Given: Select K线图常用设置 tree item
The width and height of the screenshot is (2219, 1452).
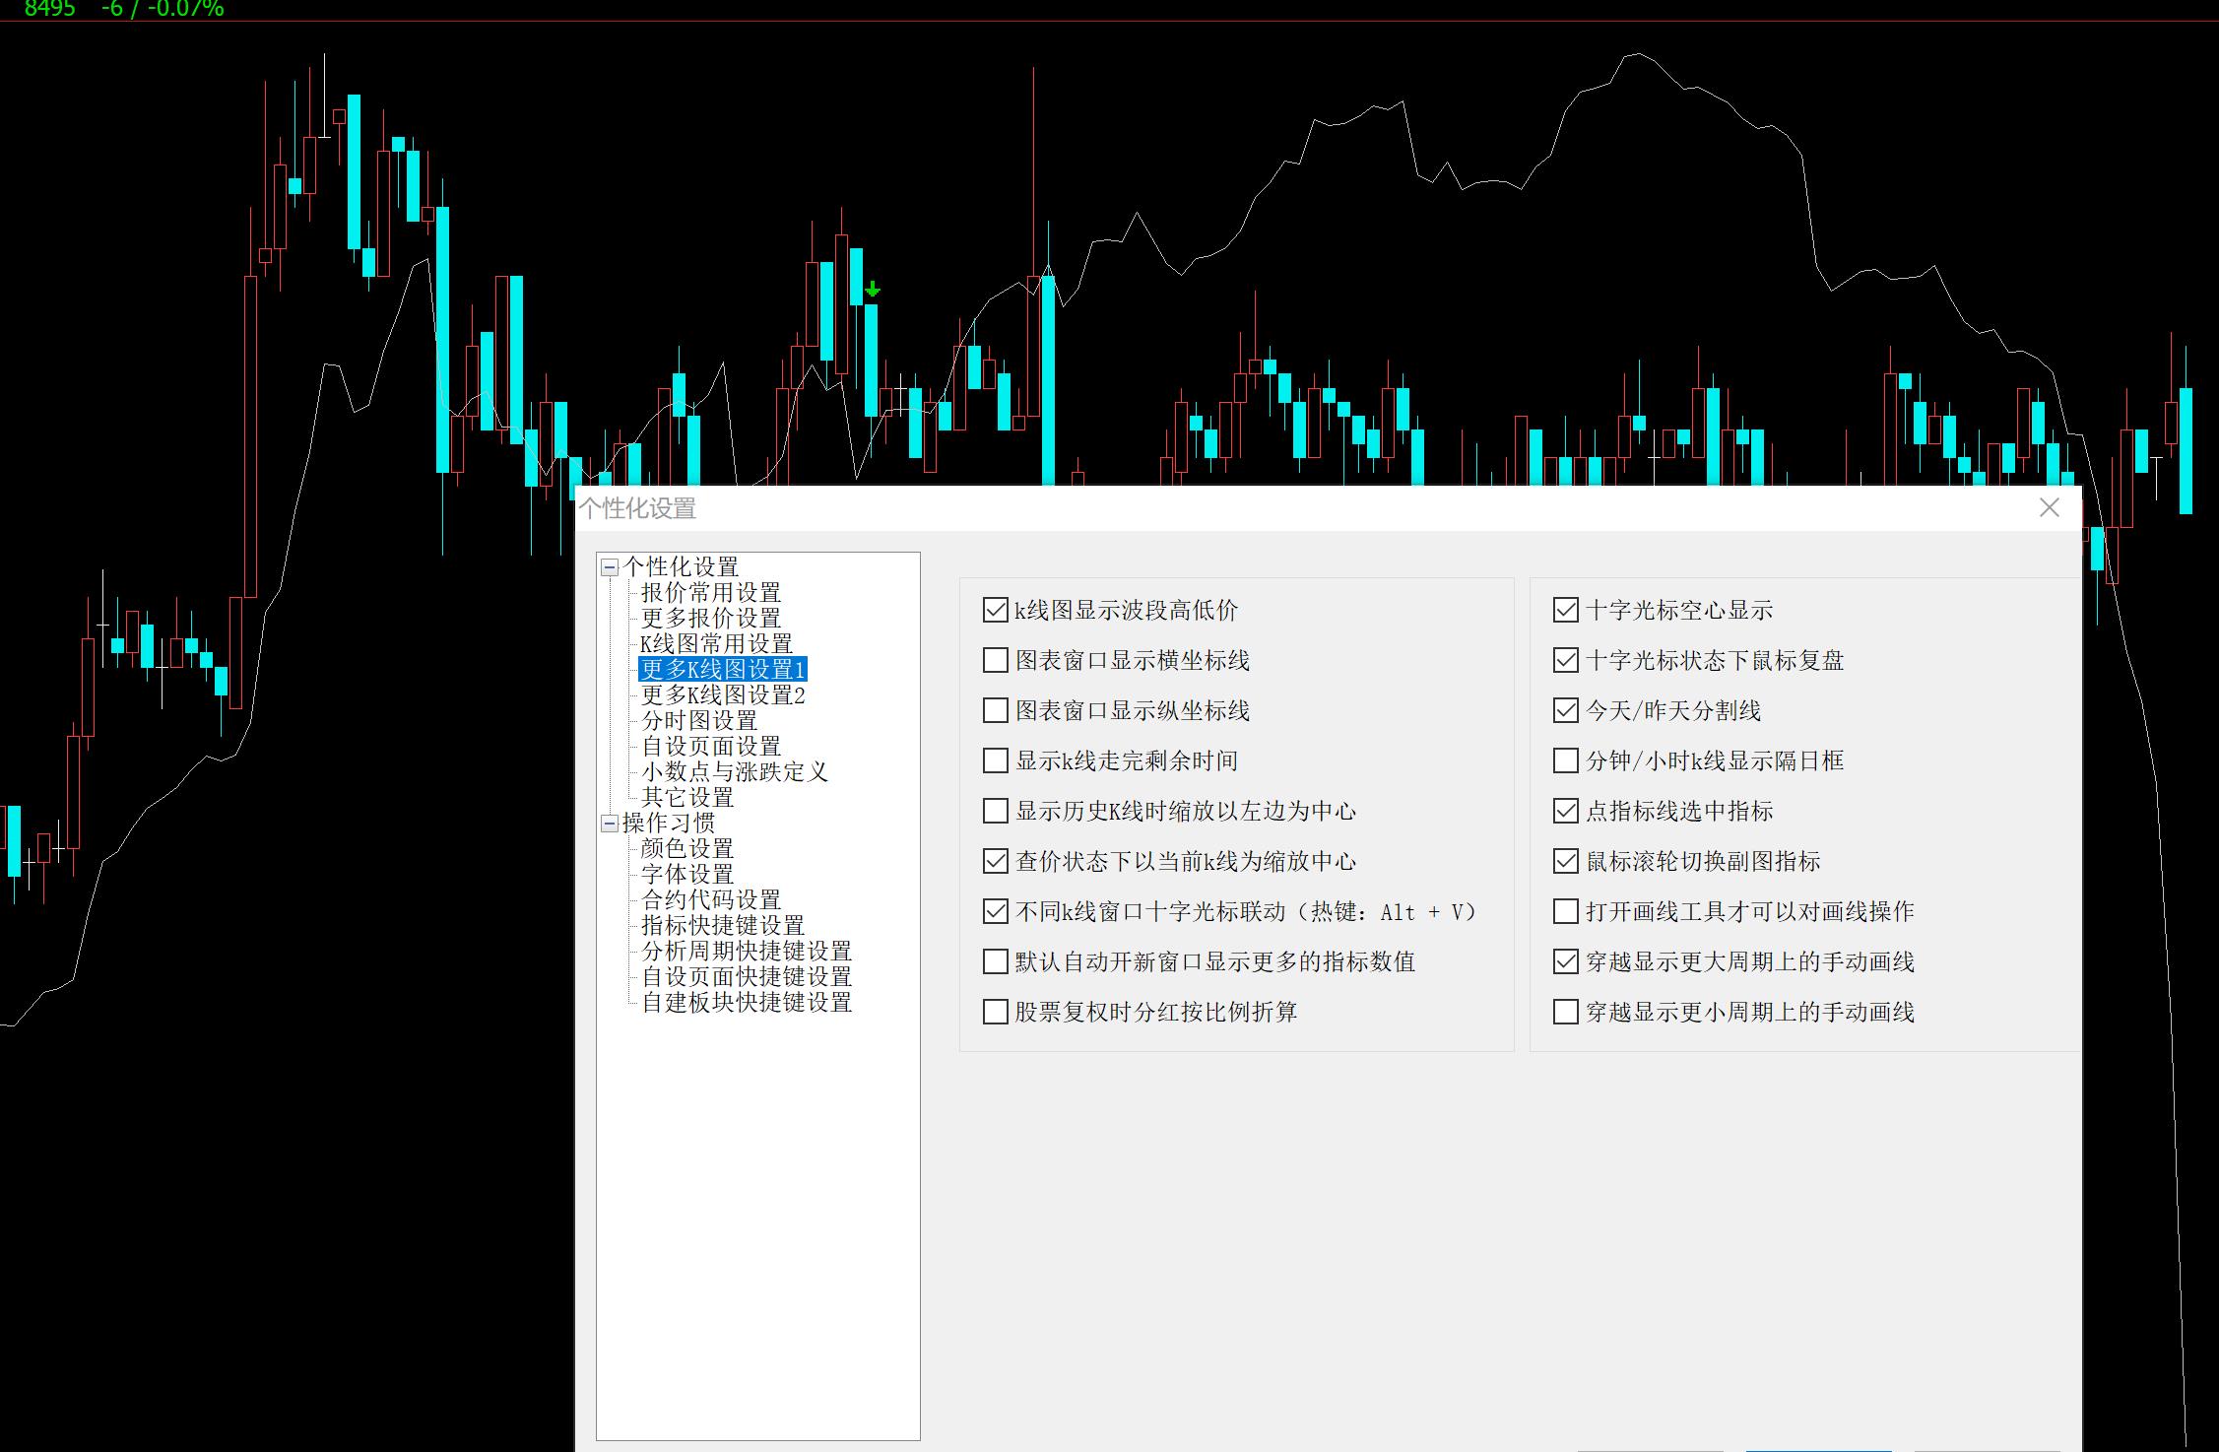Looking at the screenshot, I should tap(716, 644).
